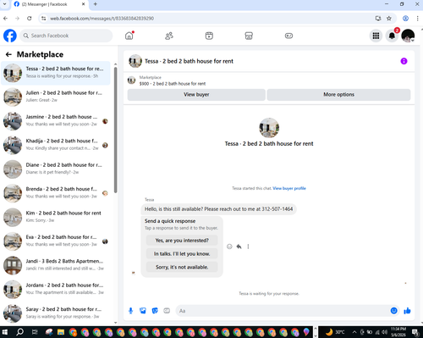Open the View buyer profile link

(x=289, y=188)
